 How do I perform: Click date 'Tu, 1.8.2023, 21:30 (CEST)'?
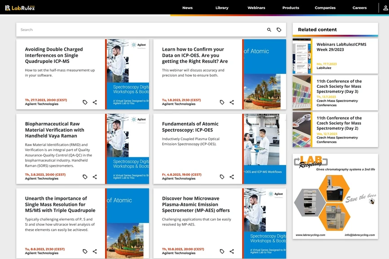(x=181, y=100)
